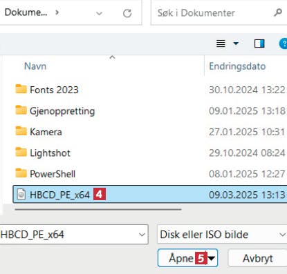Select the HBCD_PE_x64 ISO file

tap(150, 195)
